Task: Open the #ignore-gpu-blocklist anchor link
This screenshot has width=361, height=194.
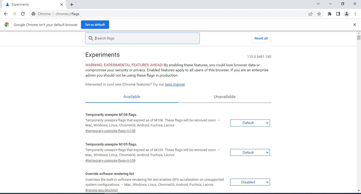Action: tap(101, 190)
